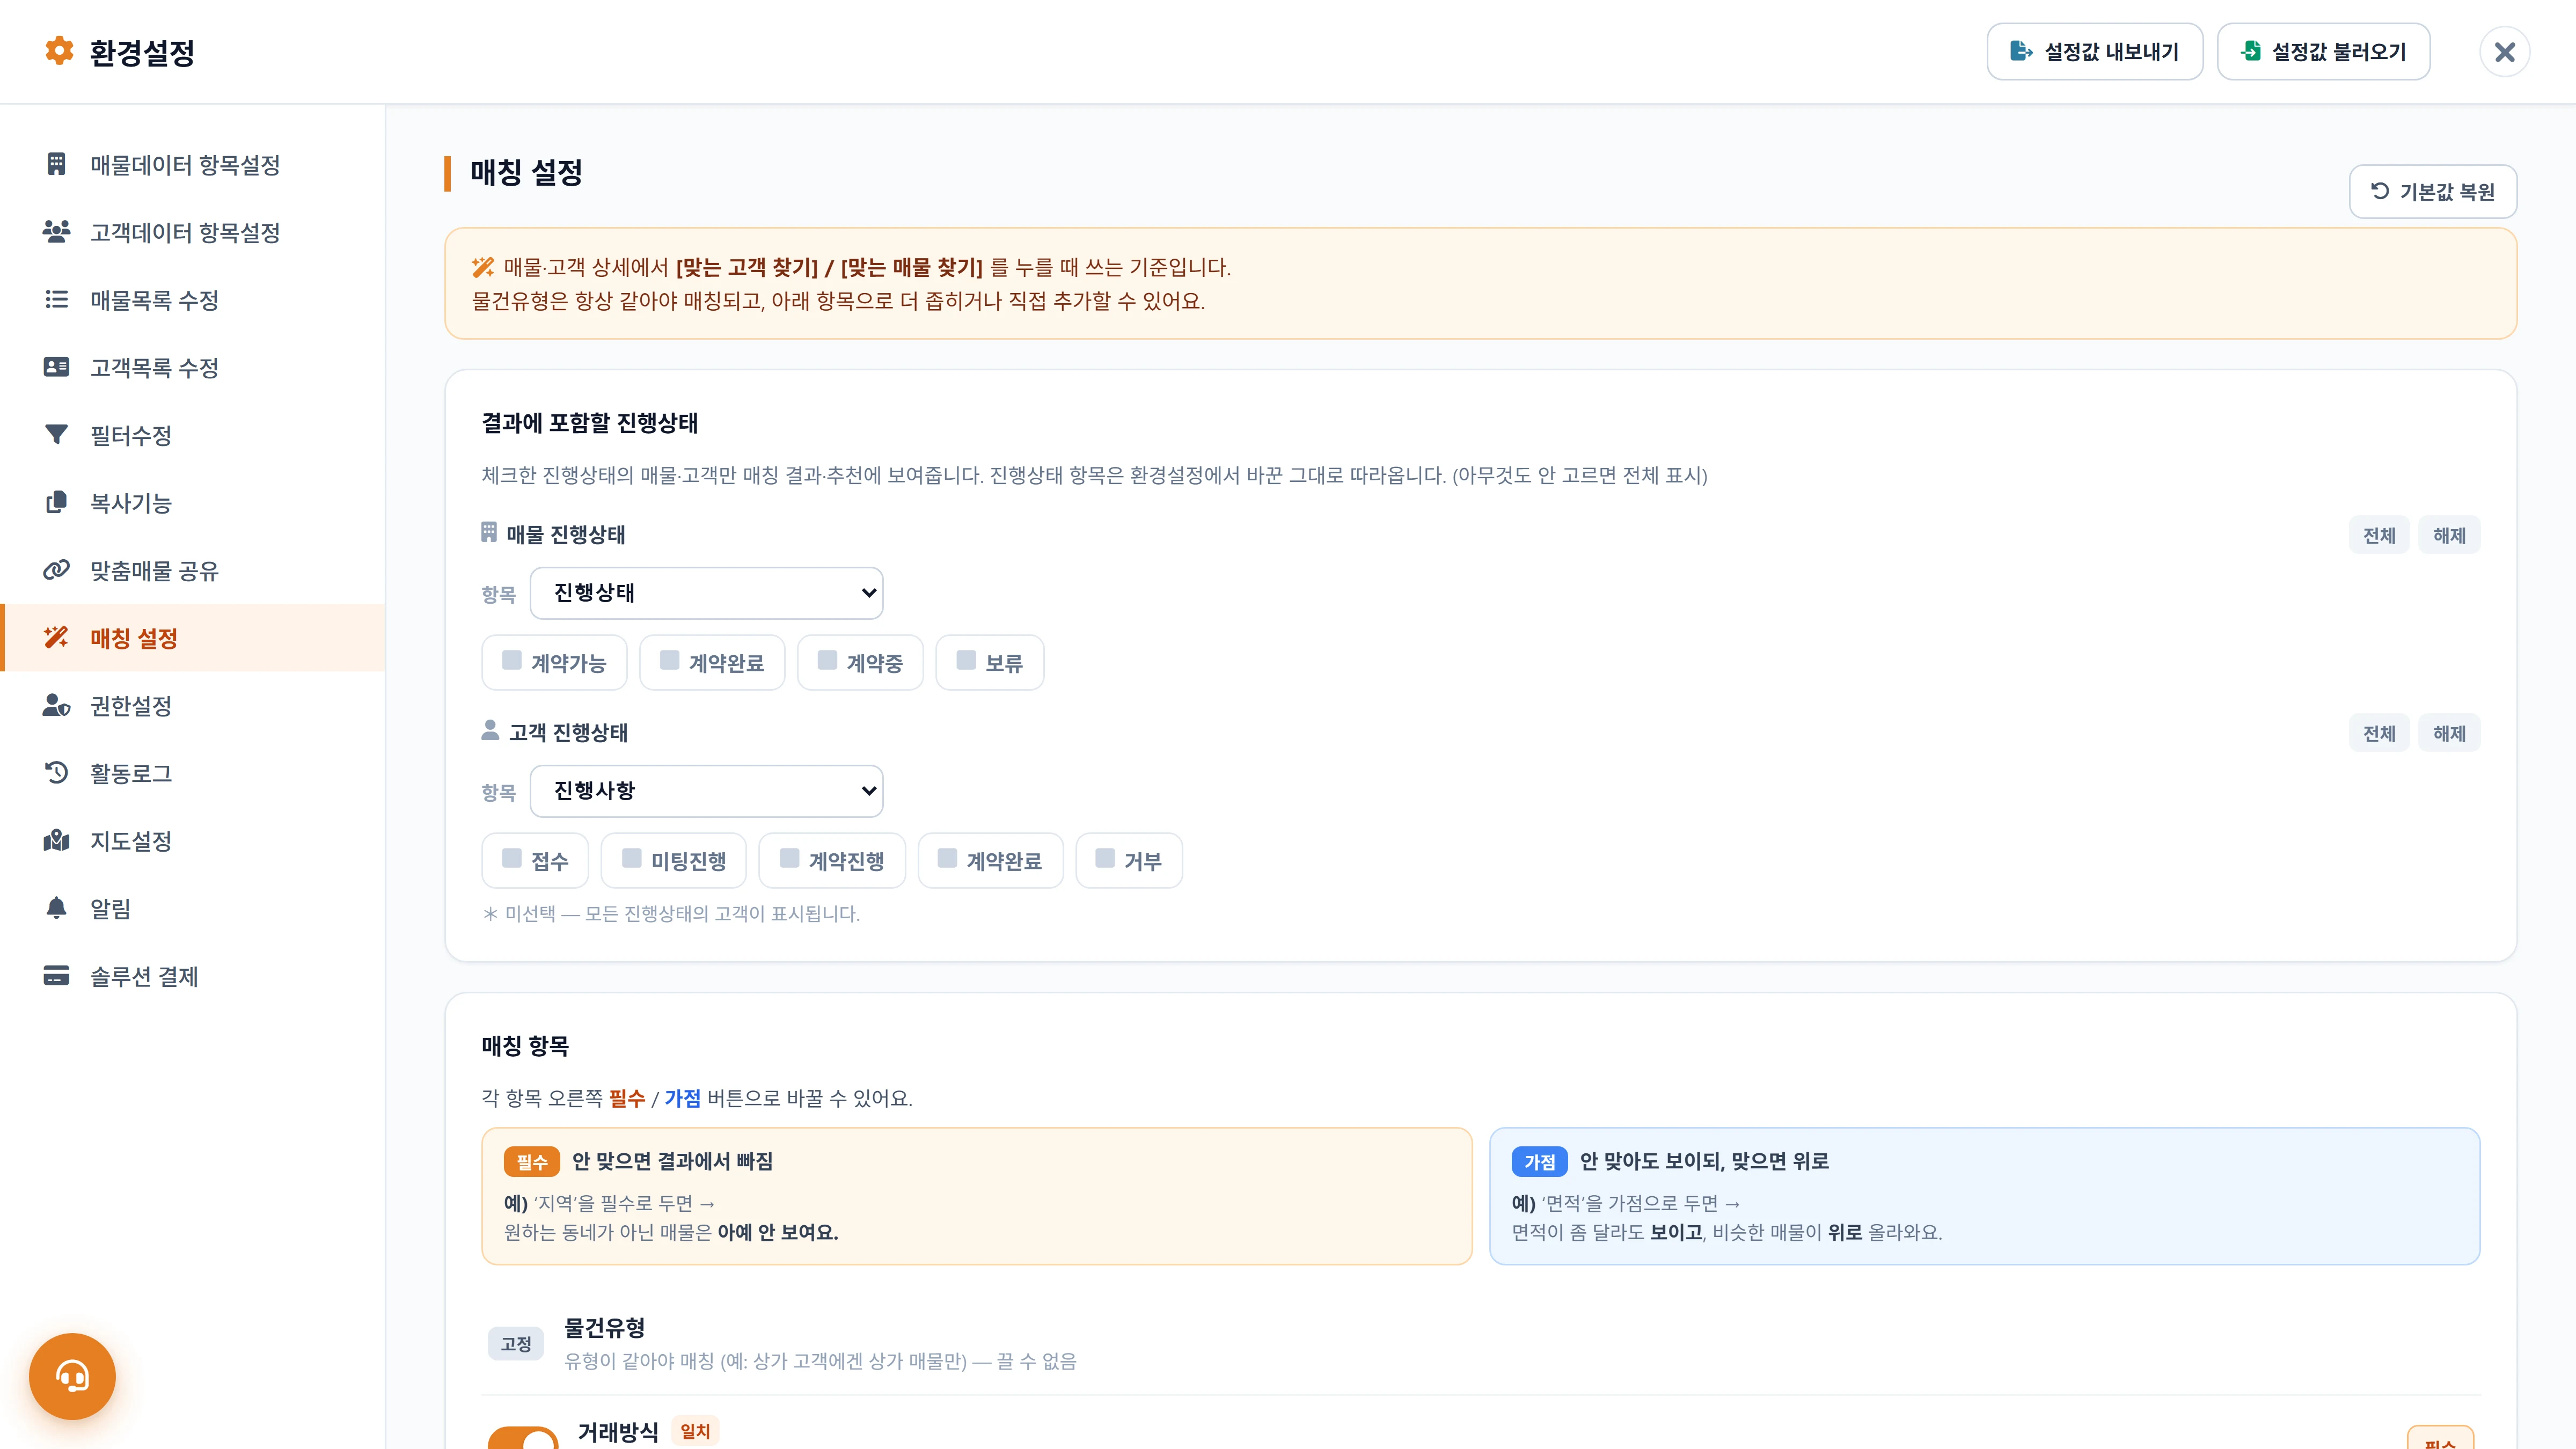The width and height of the screenshot is (2576, 1449).
Task: Click the orange gear icon beside 환경설정
Action: coord(59,51)
